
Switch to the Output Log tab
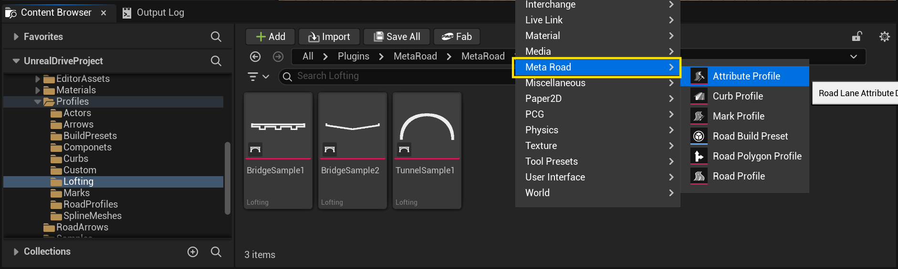[154, 13]
